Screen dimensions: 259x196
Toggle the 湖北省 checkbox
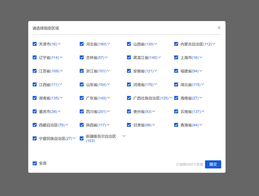click(x=176, y=85)
